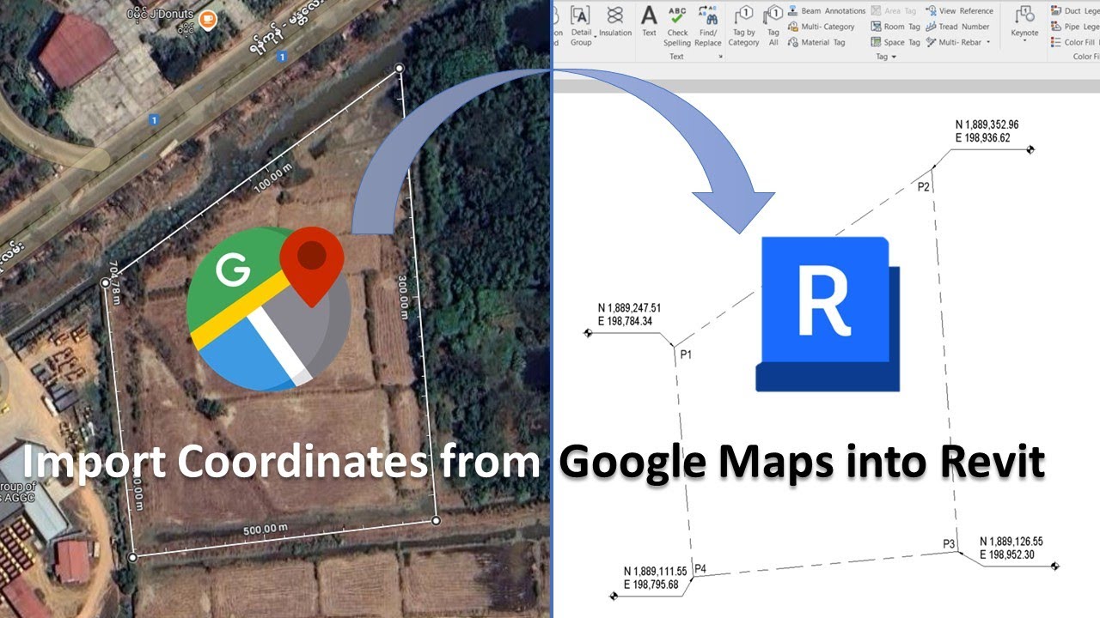
Task: Select P4 spot coordinate N 1,889,111.55
Action: coord(656,572)
